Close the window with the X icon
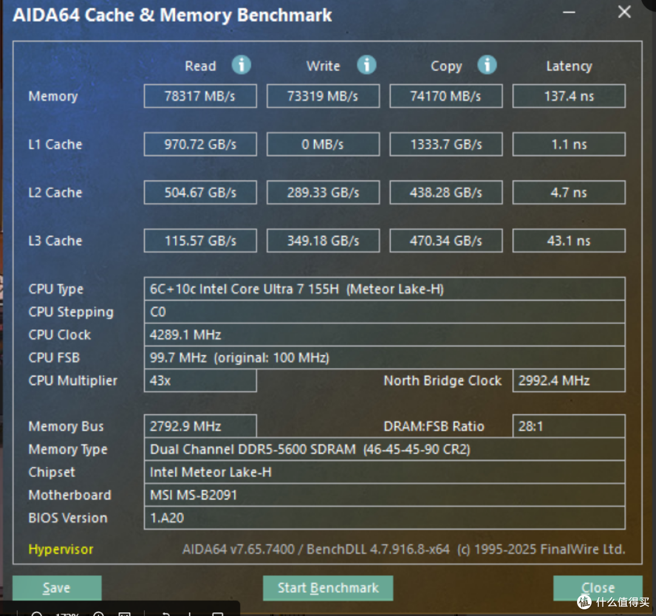The width and height of the screenshot is (656, 616). [x=624, y=12]
